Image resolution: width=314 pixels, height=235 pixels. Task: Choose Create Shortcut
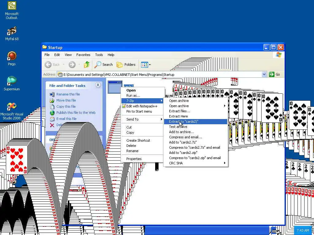coord(142,140)
